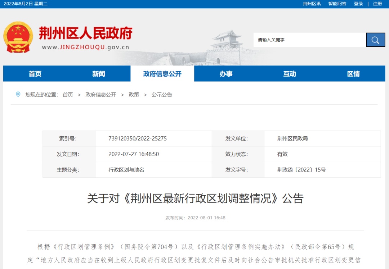389x269 pixels.
Task: Open the 互动 navigation tab
Action: [289, 74]
